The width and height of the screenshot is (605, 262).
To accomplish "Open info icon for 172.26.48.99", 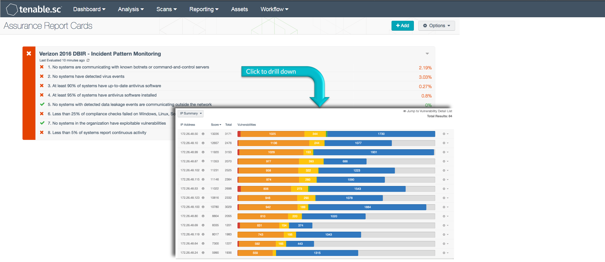I will coord(203,152).
